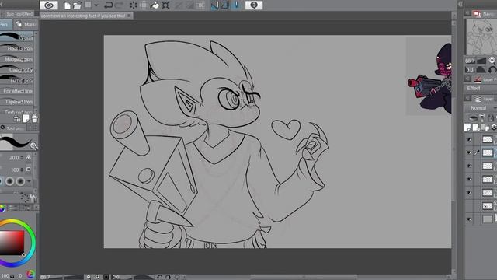Click the brush size value 20.0
This screenshot has width=497, height=280.
(14, 157)
